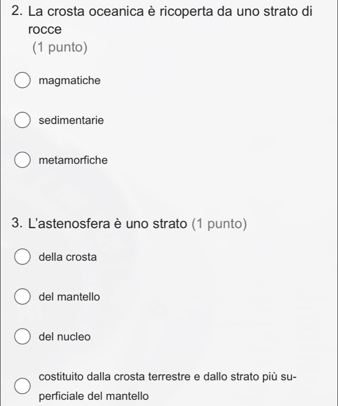Choose the 'del nucleo' radio option
Screen dimensions: 338x406
[x=22, y=337]
